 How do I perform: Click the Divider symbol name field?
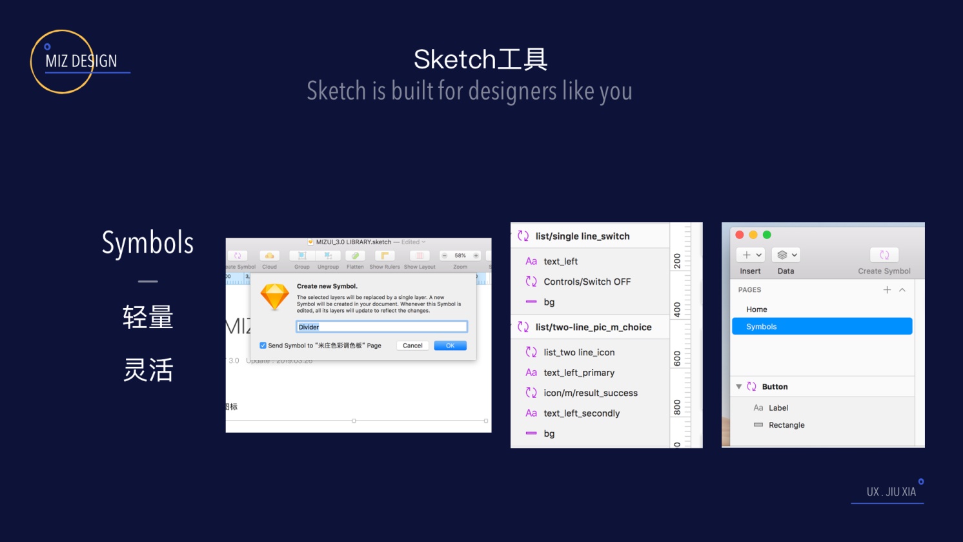[381, 327]
